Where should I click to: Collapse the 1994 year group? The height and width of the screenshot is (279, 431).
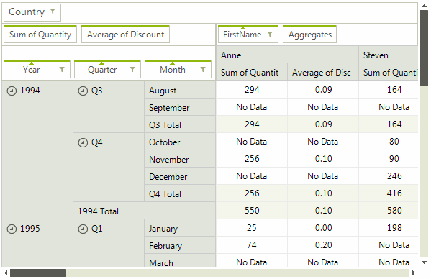[12, 91]
